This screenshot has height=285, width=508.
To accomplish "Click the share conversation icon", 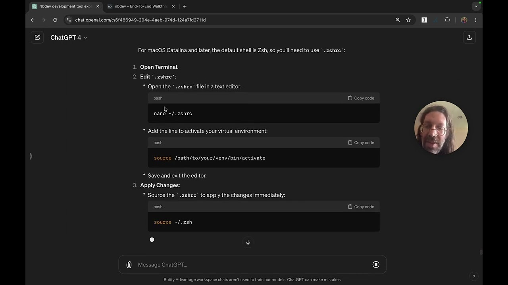I will [x=469, y=37].
